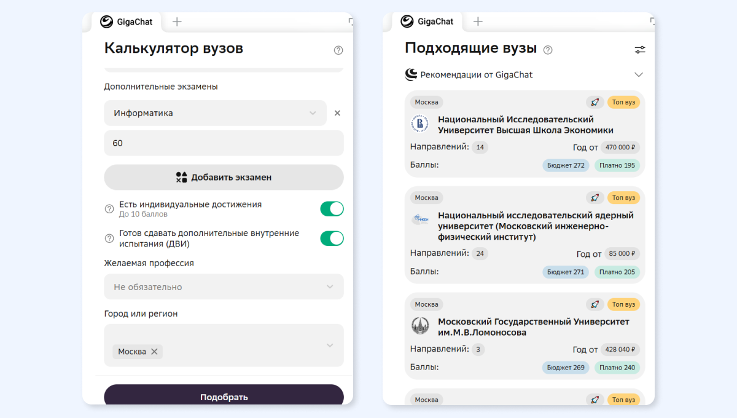Open help icon beside Калькулятор вузов title
The image size is (737, 418).
(x=338, y=50)
